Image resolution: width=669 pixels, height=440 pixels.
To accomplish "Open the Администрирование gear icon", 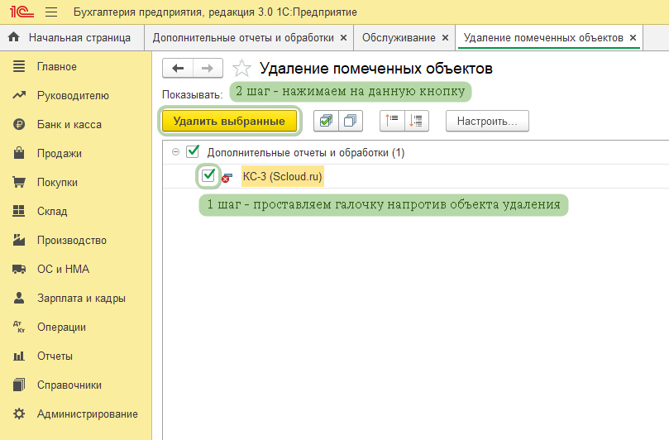I will click(19, 414).
